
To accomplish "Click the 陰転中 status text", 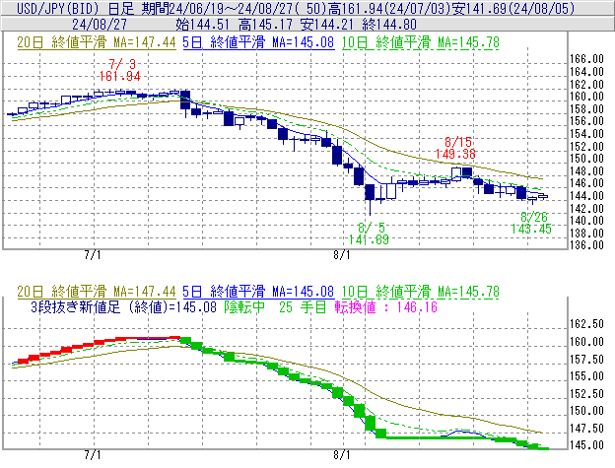I will click(x=244, y=306).
